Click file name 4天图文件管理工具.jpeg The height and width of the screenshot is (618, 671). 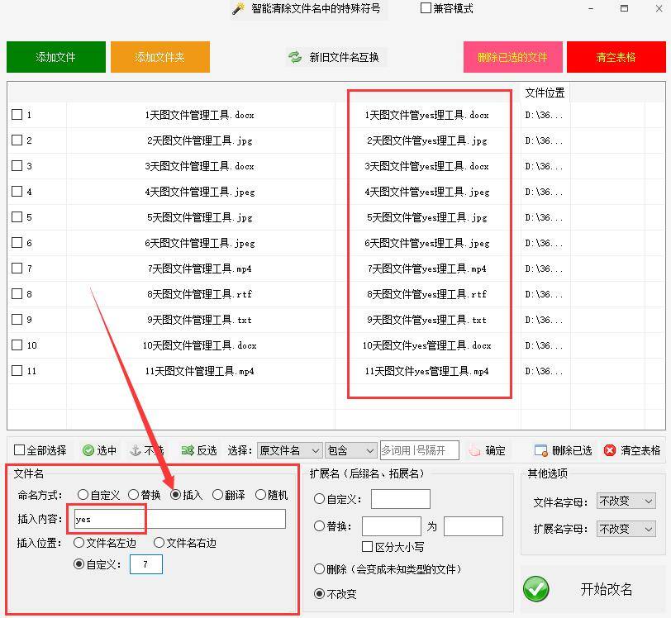click(x=199, y=192)
